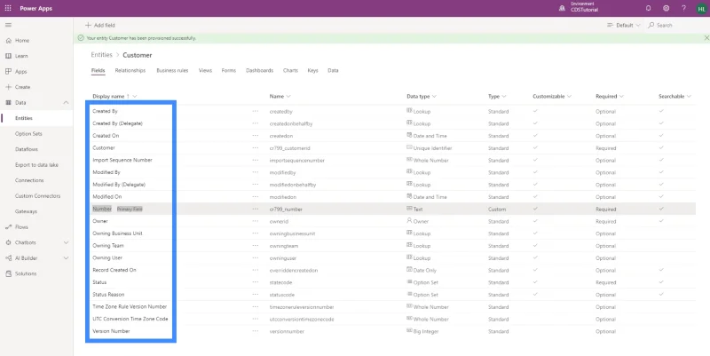Open Dataflows in sidebar
Image resolution: width=710 pixels, height=356 pixels.
27,149
